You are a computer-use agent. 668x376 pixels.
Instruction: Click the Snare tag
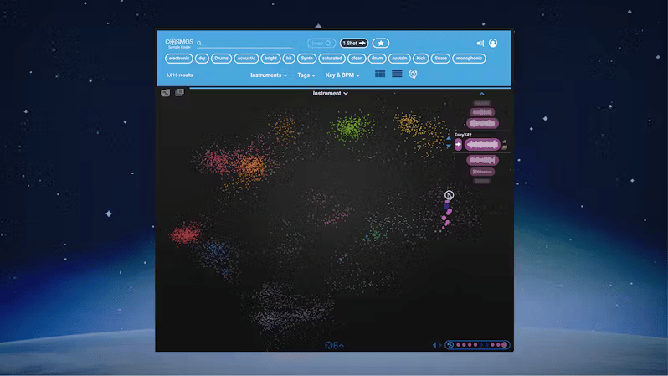click(x=441, y=59)
